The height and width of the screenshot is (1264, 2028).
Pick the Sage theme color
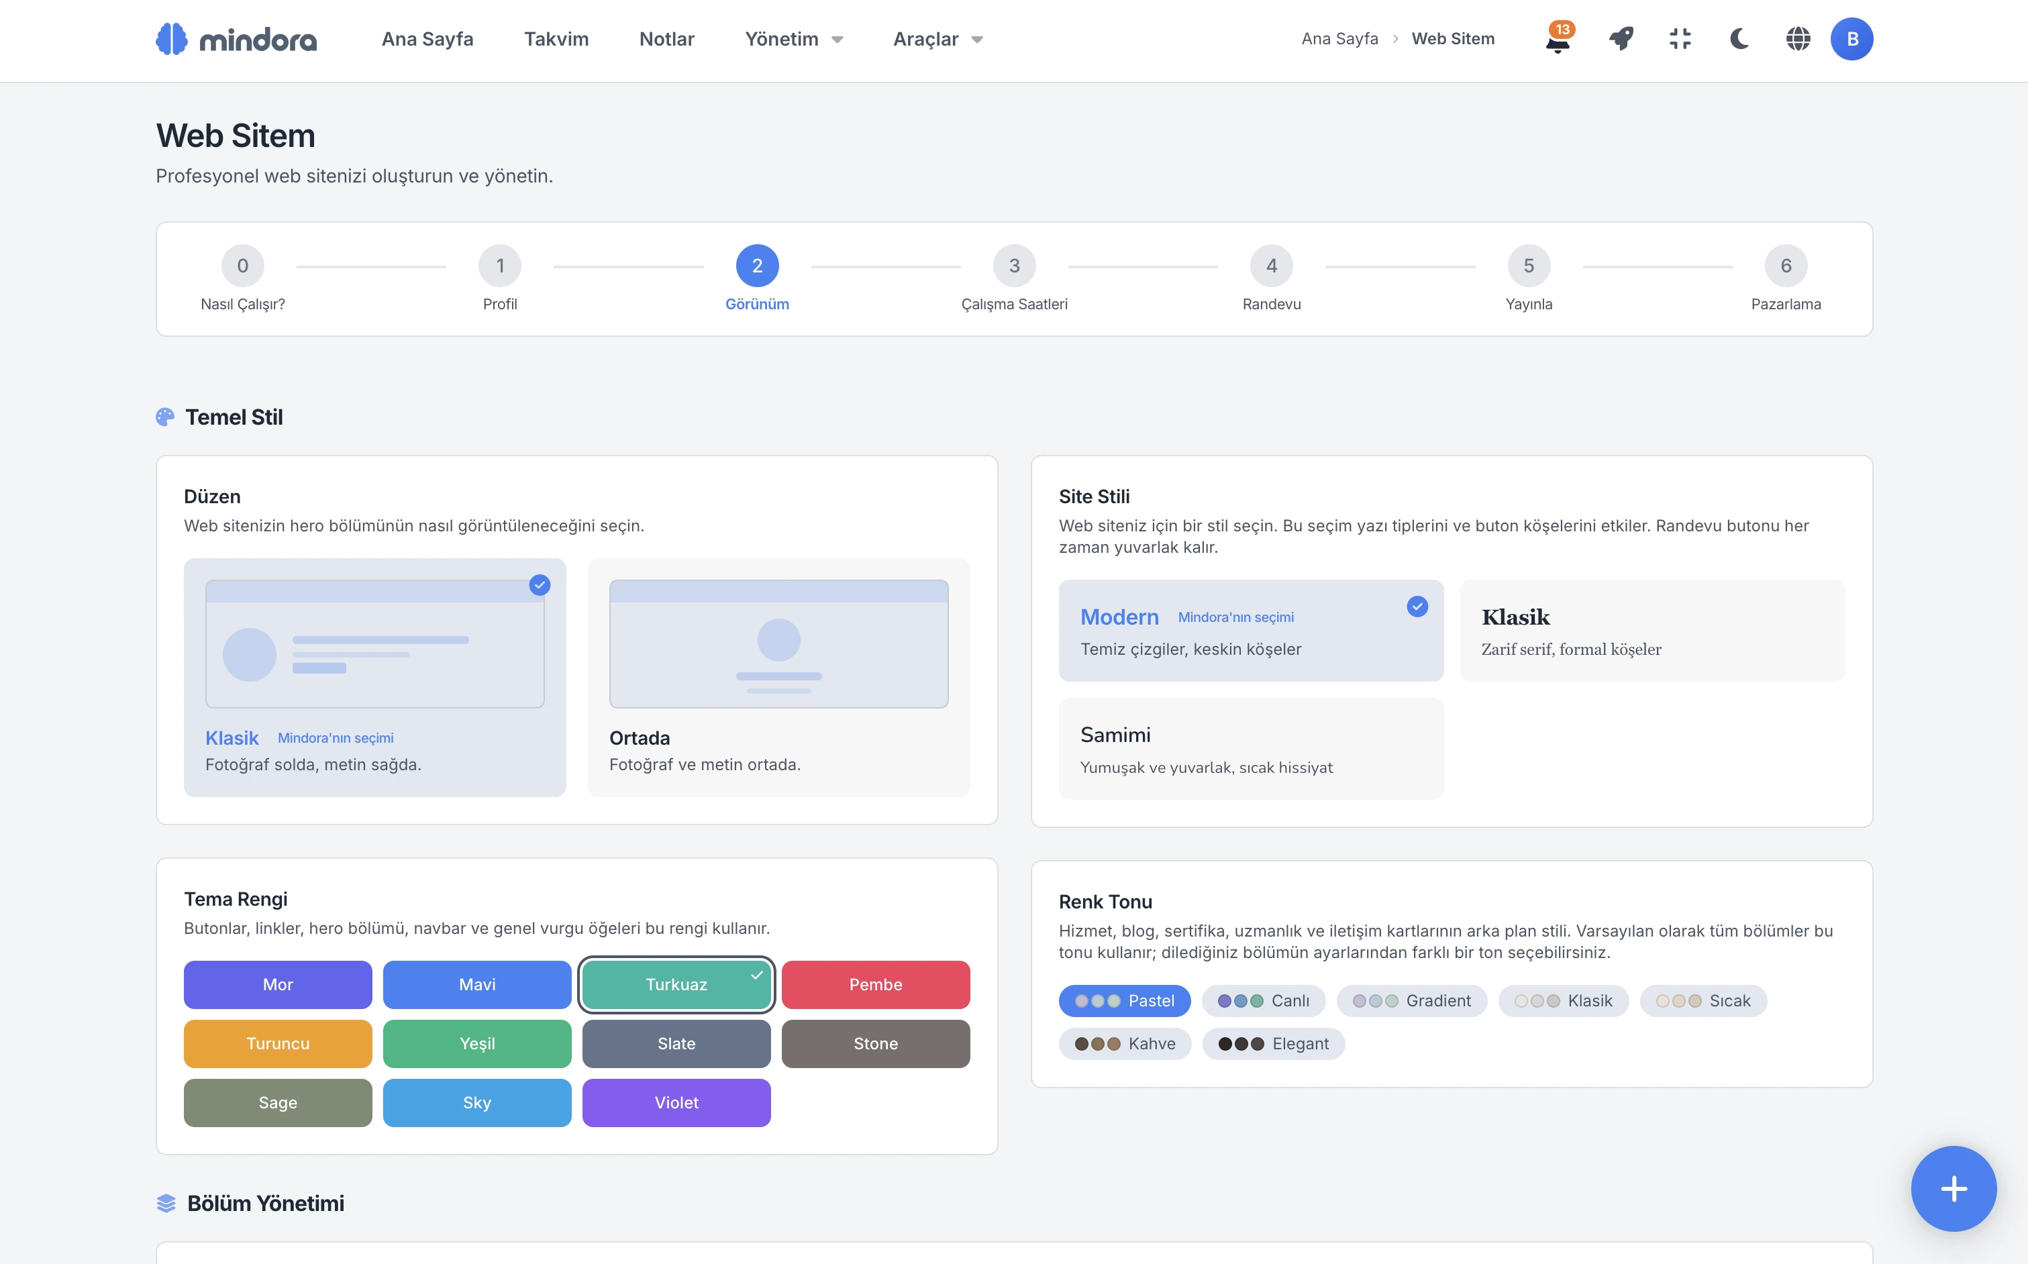coord(278,1103)
